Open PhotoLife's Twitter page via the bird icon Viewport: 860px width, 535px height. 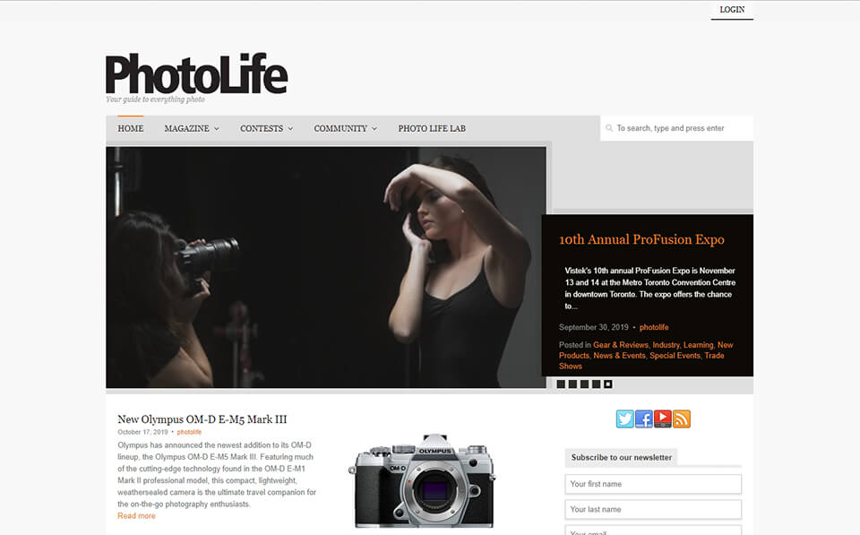pyautogui.click(x=624, y=419)
